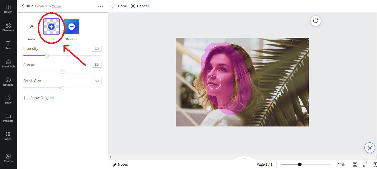Click Done to apply the blur
This screenshot has height=169, width=377.
coord(119,6)
